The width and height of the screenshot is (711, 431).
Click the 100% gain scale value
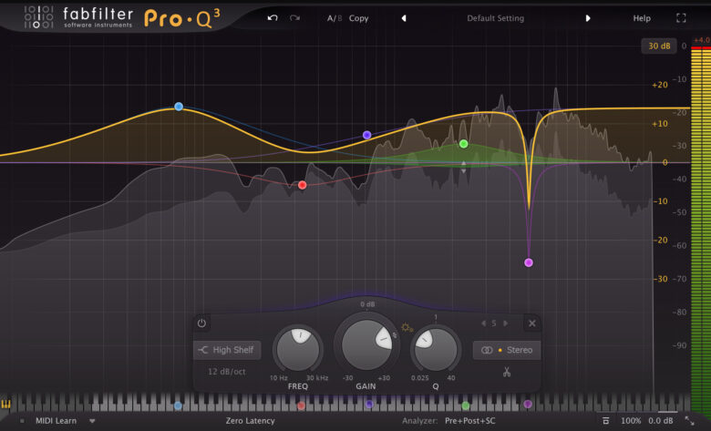631,421
